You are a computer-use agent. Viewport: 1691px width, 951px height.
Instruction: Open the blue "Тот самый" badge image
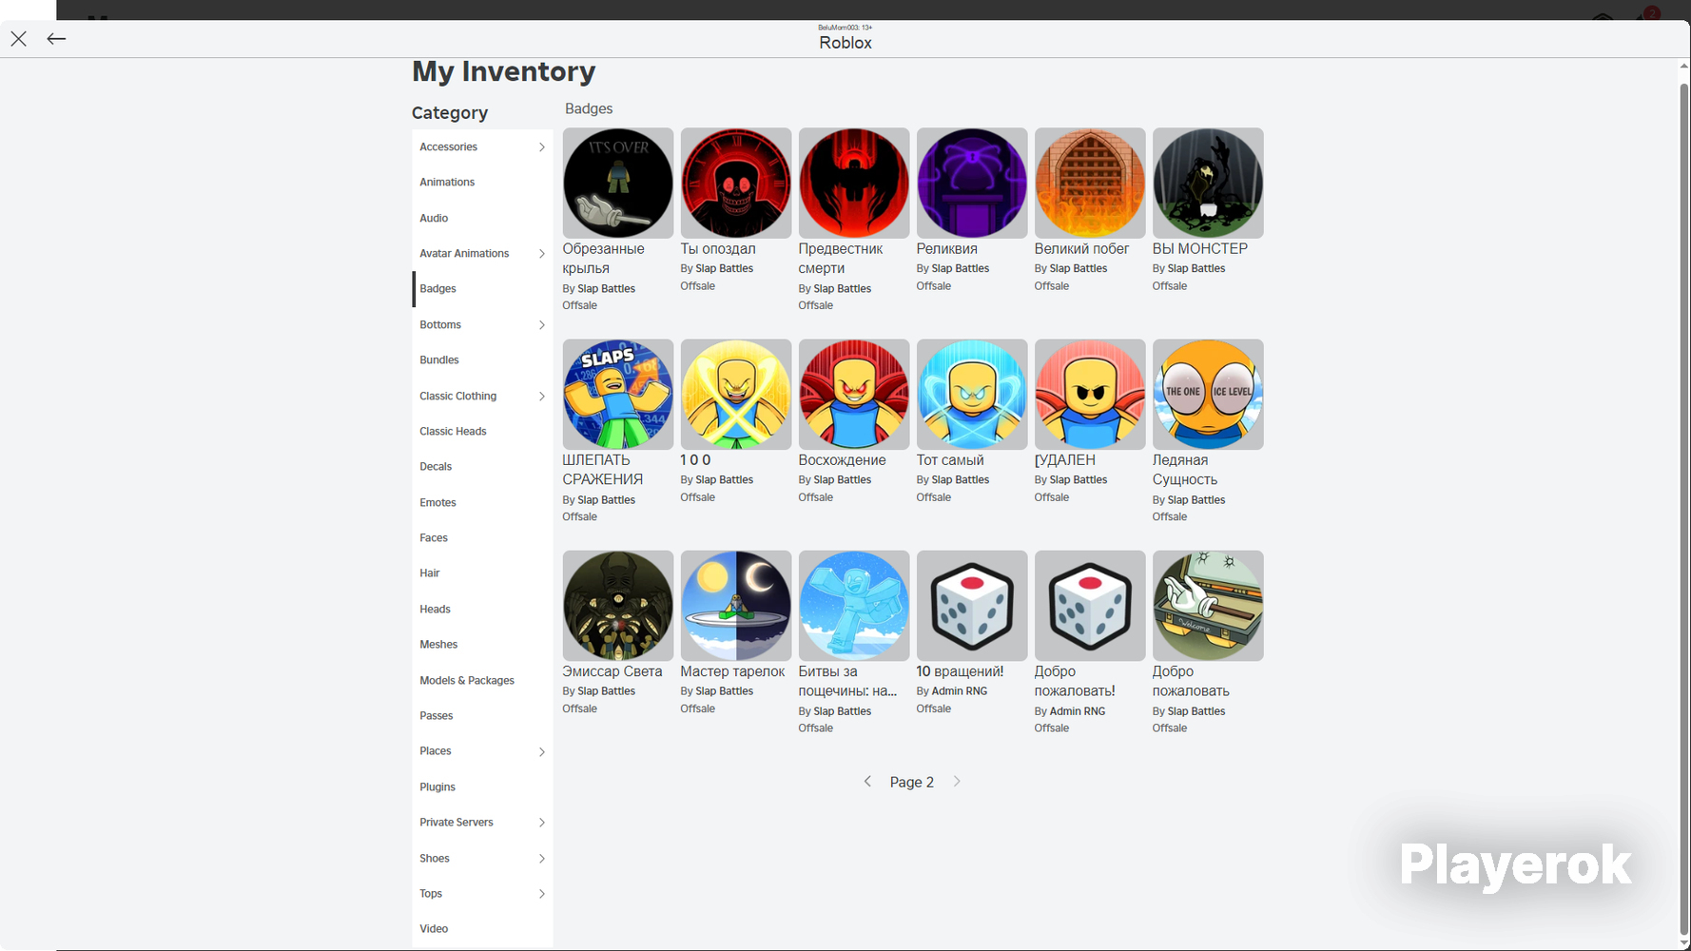(972, 395)
